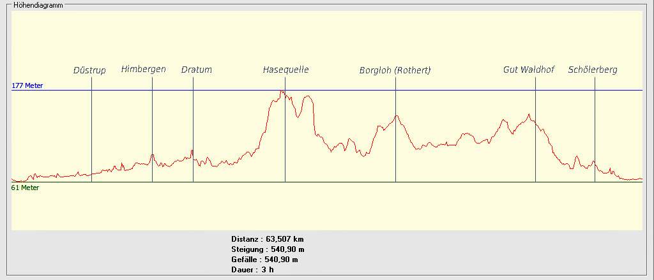This screenshot has height=280, width=654.
Task: Click the Dratum waypoint name
Action: [196, 70]
